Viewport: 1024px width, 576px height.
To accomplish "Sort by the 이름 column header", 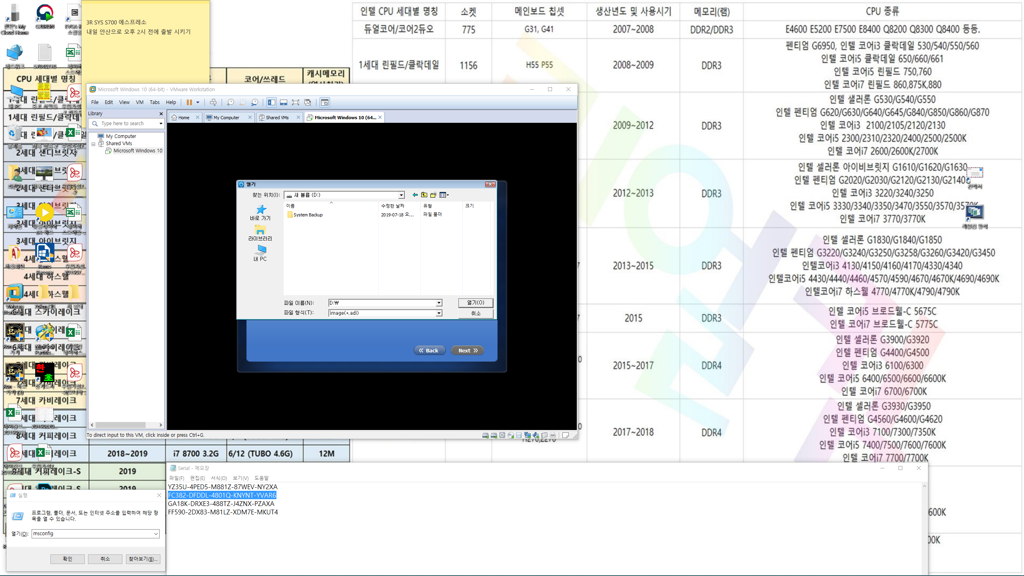I will tap(331, 206).
